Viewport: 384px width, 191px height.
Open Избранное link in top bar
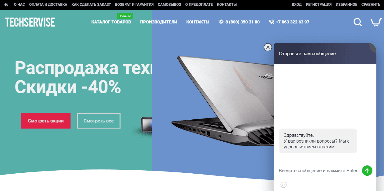click(x=347, y=5)
